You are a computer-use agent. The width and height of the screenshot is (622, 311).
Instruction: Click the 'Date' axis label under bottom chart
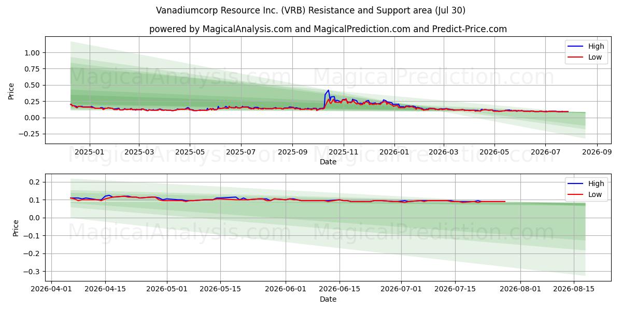(328, 299)
